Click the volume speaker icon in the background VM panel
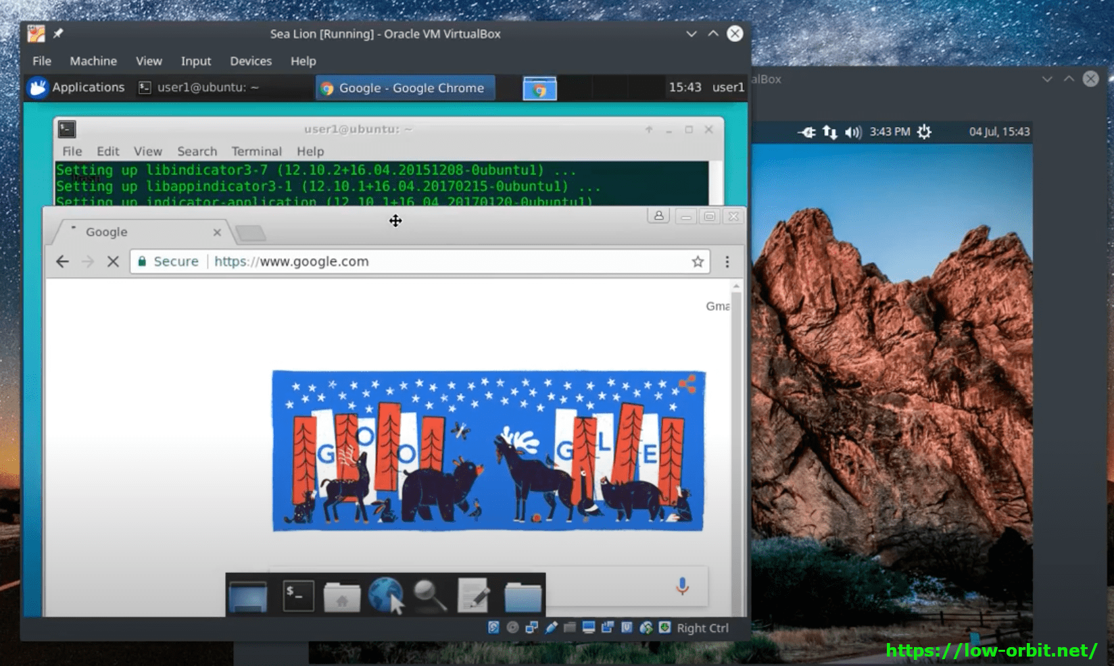The image size is (1114, 666). [852, 132]
